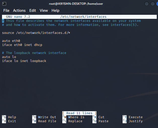Click the 'iface eth0 inet dhcp' line

point(22,45)
